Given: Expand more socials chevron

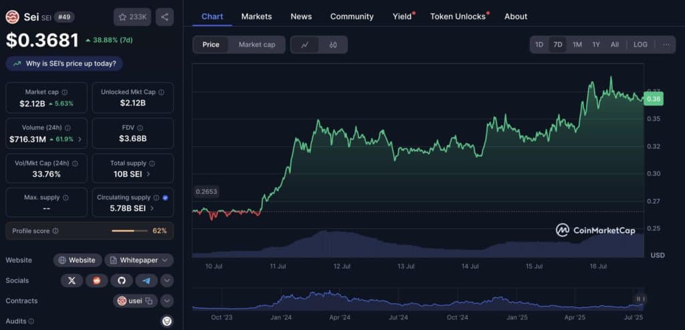Looking at the screenshot, I should pyautogui.click(x=167, y=281).
